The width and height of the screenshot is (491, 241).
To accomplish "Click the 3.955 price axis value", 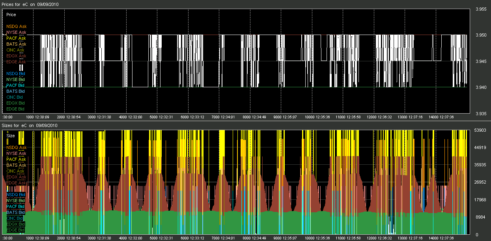I will click(x=481, y=9).
